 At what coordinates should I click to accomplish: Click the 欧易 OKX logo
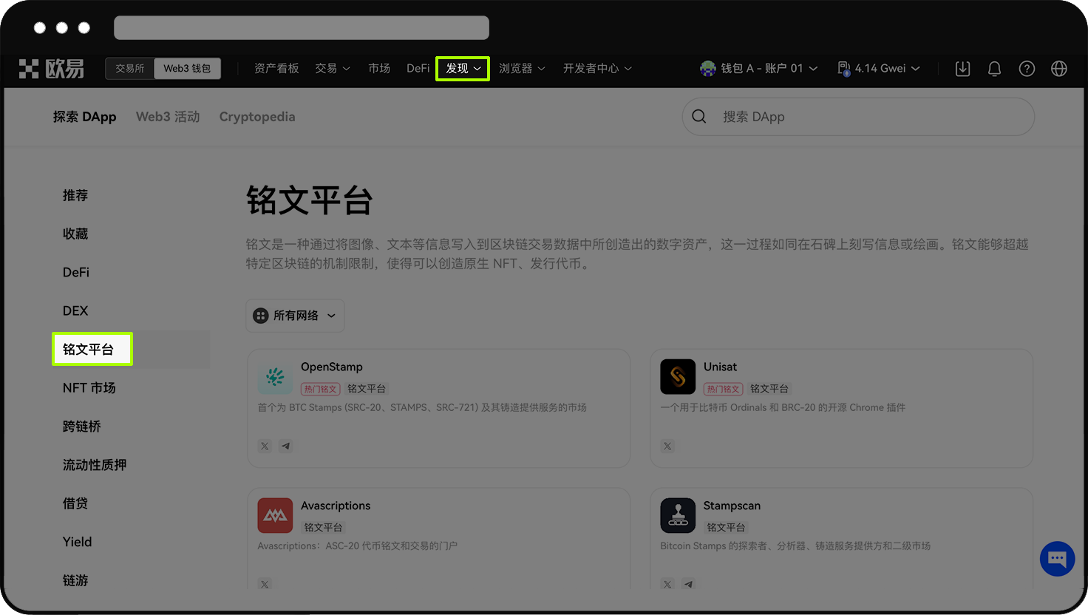51,69
